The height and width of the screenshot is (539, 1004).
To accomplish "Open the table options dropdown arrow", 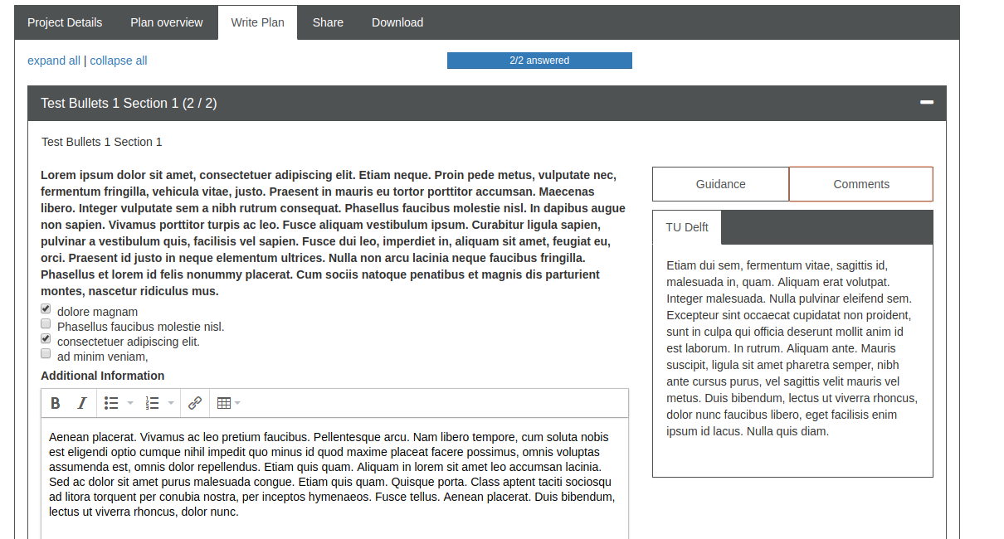I will [237, 403].
